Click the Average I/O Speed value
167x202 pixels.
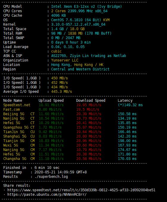click(x=61, y=92)
